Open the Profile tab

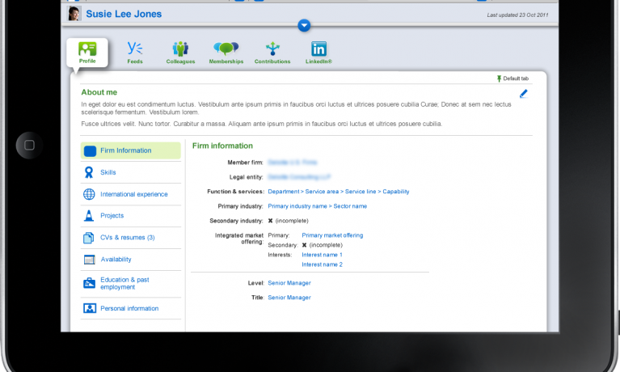pyautogui.click(x=87, y=53)
